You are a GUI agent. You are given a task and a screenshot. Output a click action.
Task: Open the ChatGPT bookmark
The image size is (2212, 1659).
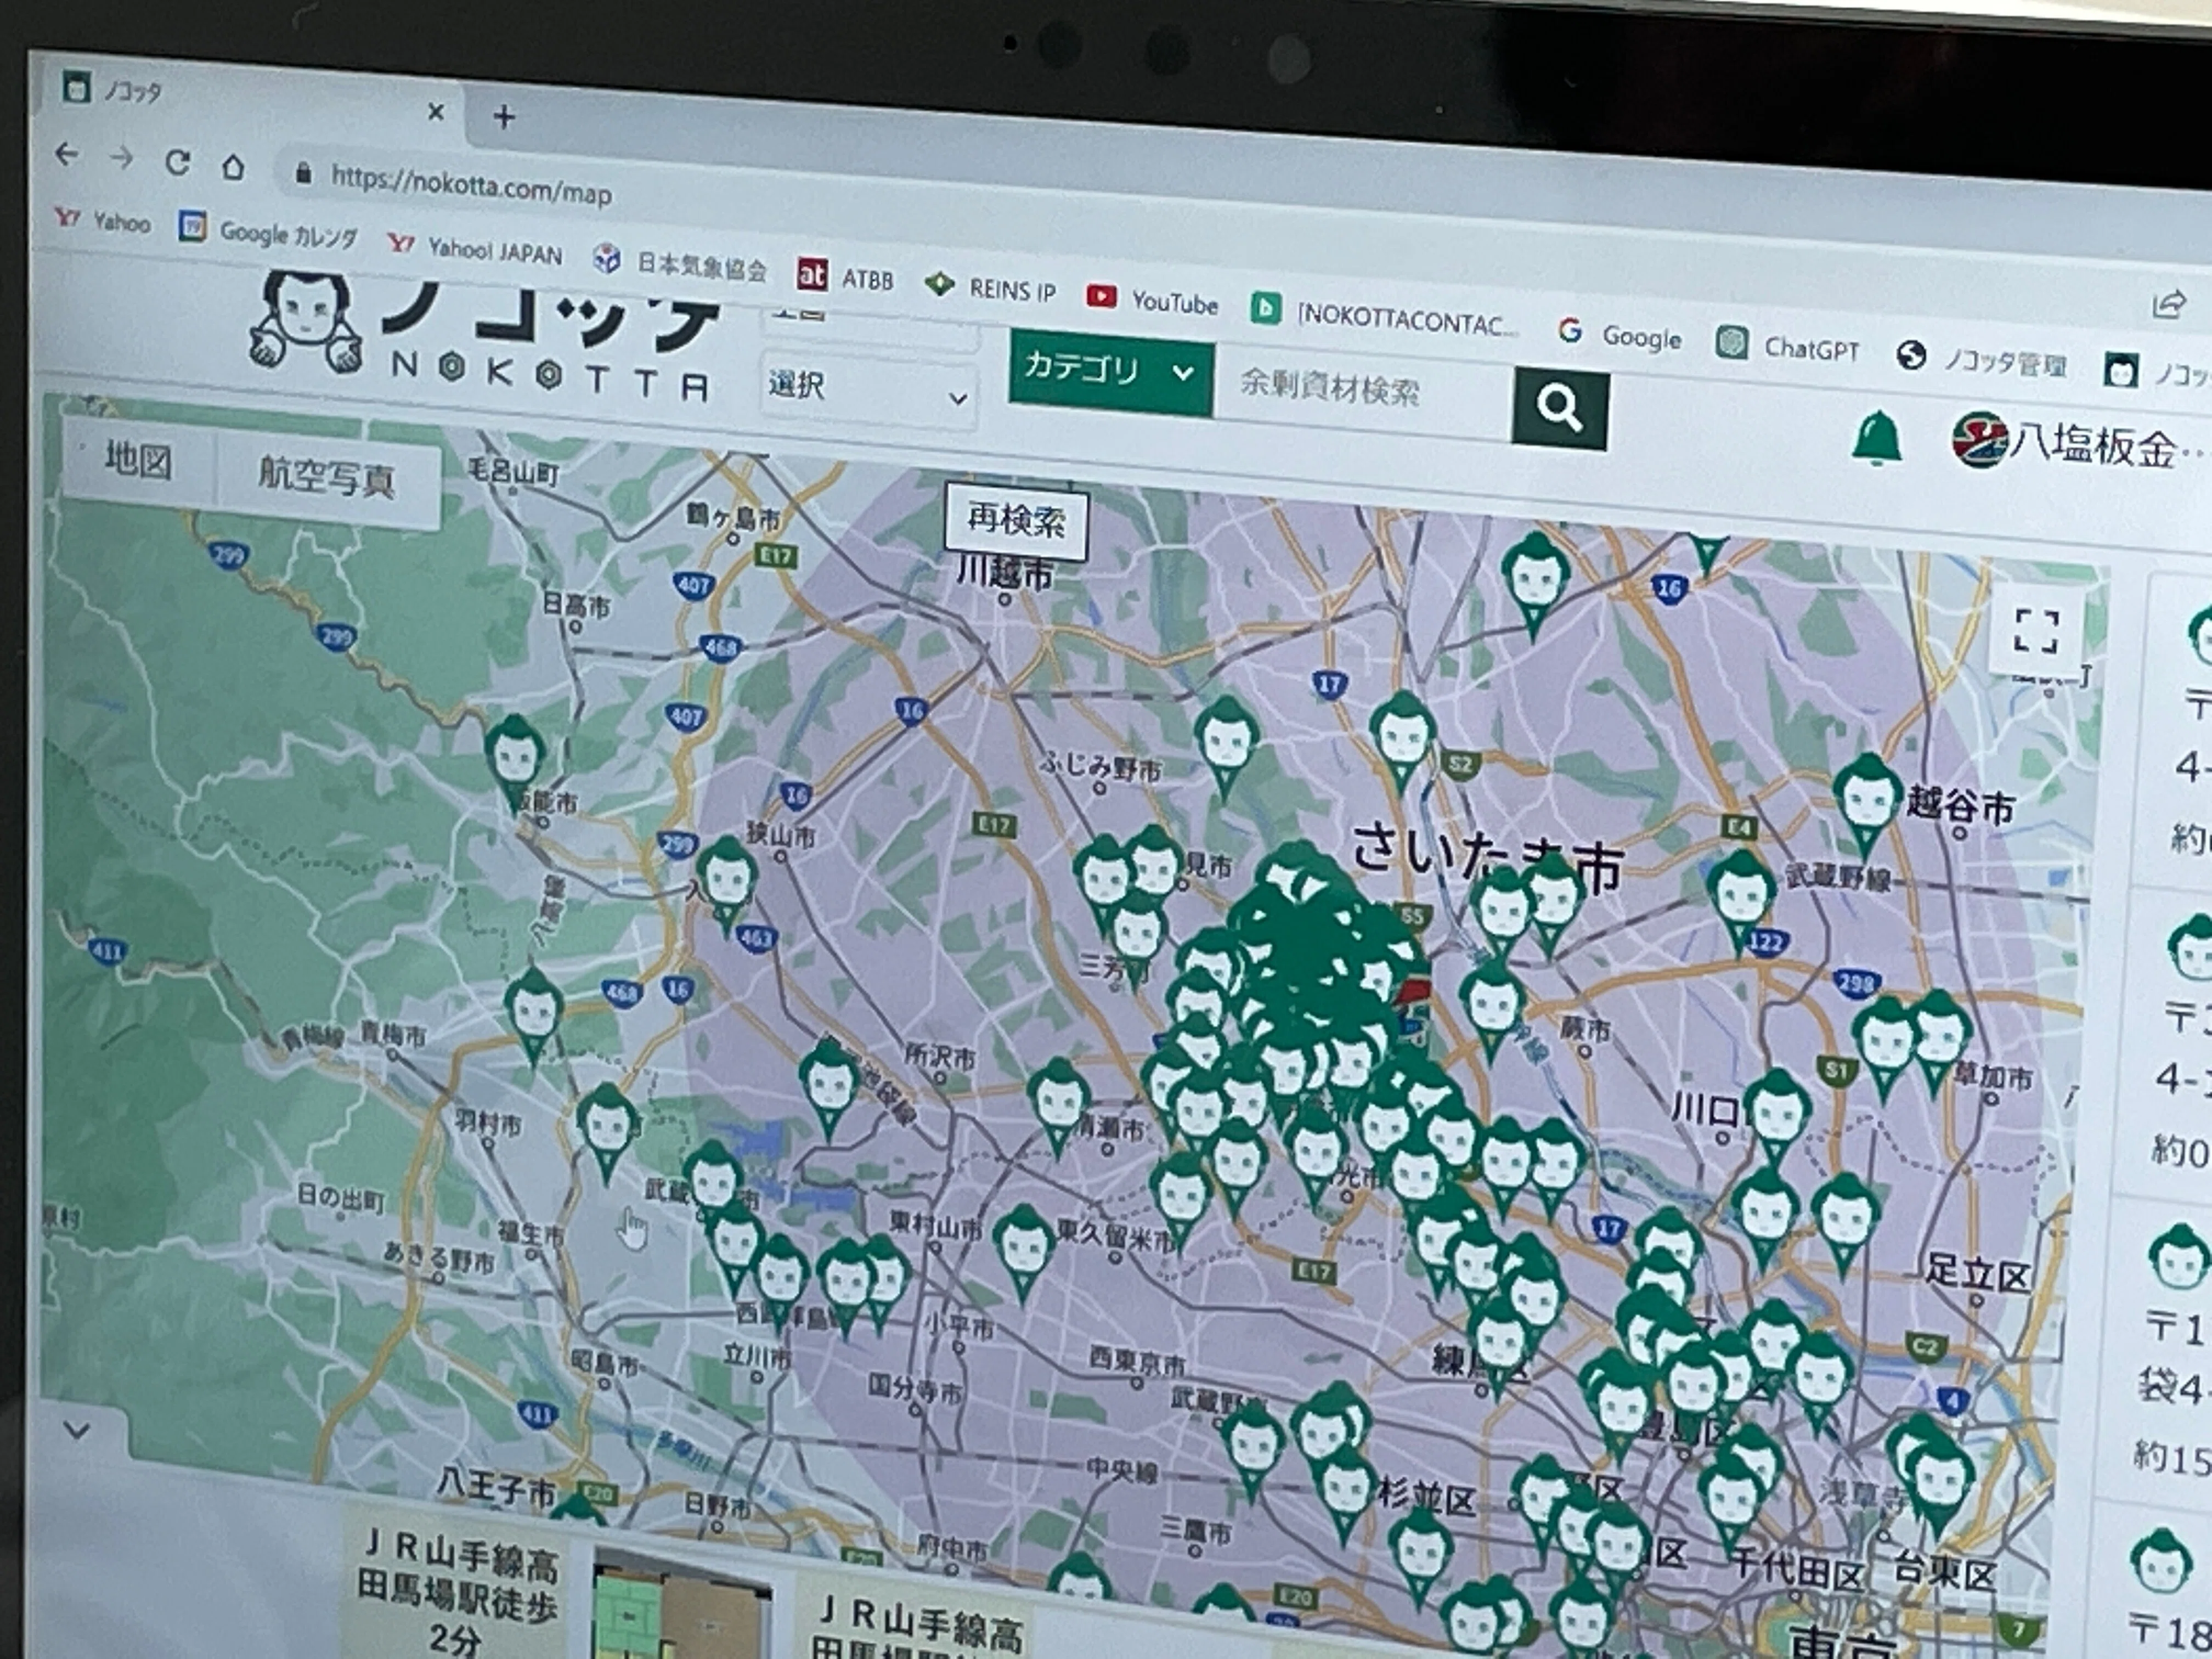[1789, 346]
